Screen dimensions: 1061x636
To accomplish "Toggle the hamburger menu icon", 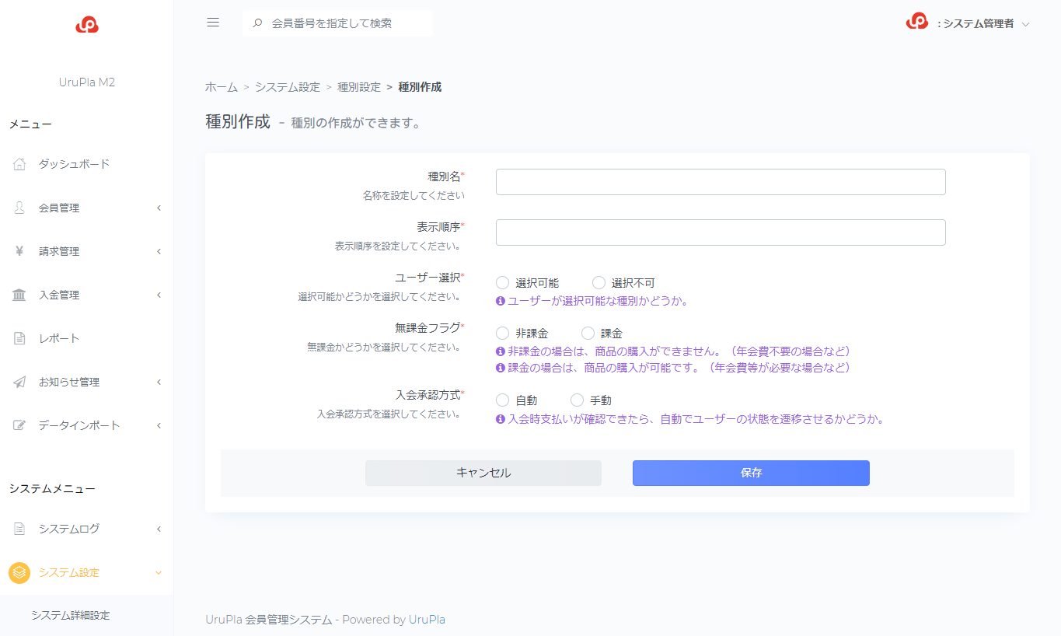I will (213, 23).
